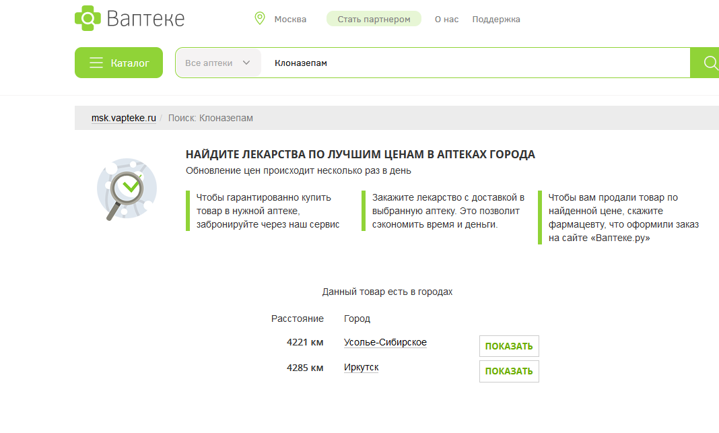Click ПОКАЗАТЬ for Иркутск
This screenshot has width=719, height=433.
pos(509,371)
